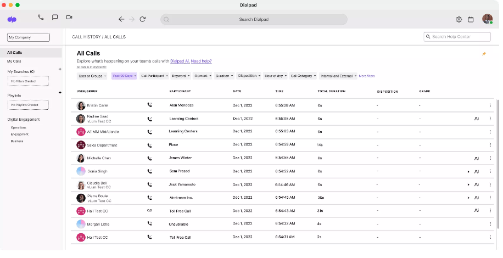The height and width of the screenshot is (258, 503).
Task: Click Kristin Carlel user name
Action: pos(98,105)
